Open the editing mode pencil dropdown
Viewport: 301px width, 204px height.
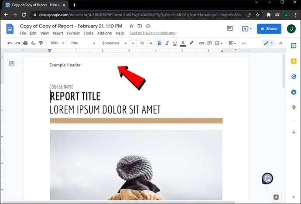pos(268,43)
